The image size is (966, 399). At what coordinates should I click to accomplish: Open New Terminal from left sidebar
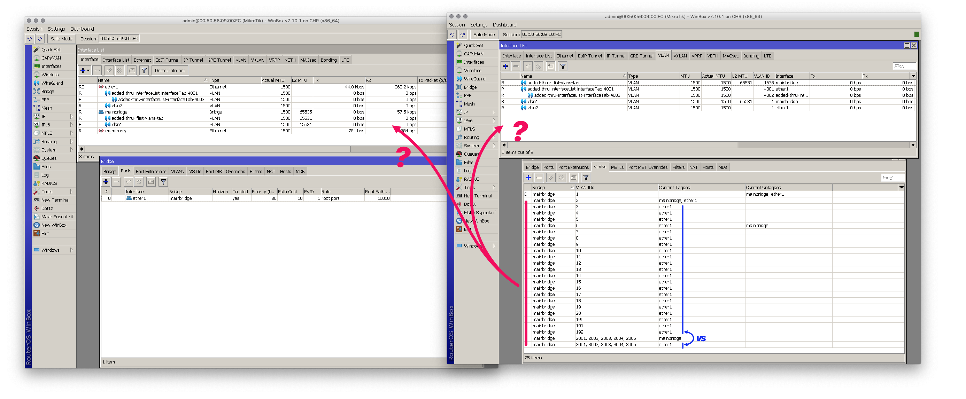pos(55,200)
